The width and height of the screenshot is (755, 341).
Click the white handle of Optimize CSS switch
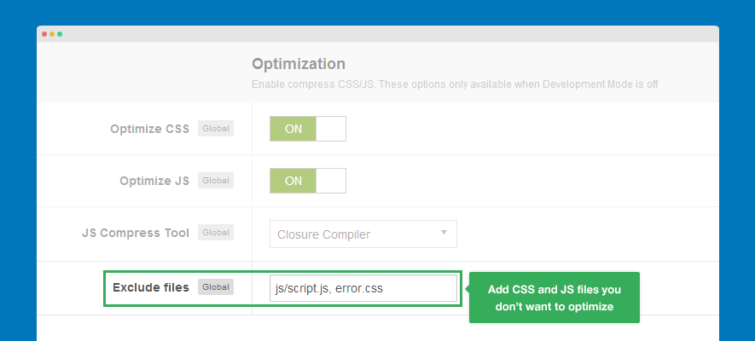tap(331, 129)
